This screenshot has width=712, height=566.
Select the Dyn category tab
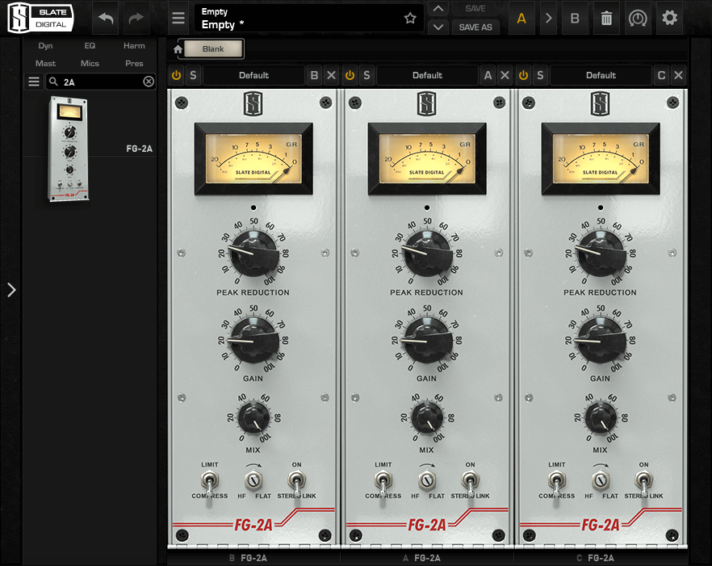coord(45,46)
